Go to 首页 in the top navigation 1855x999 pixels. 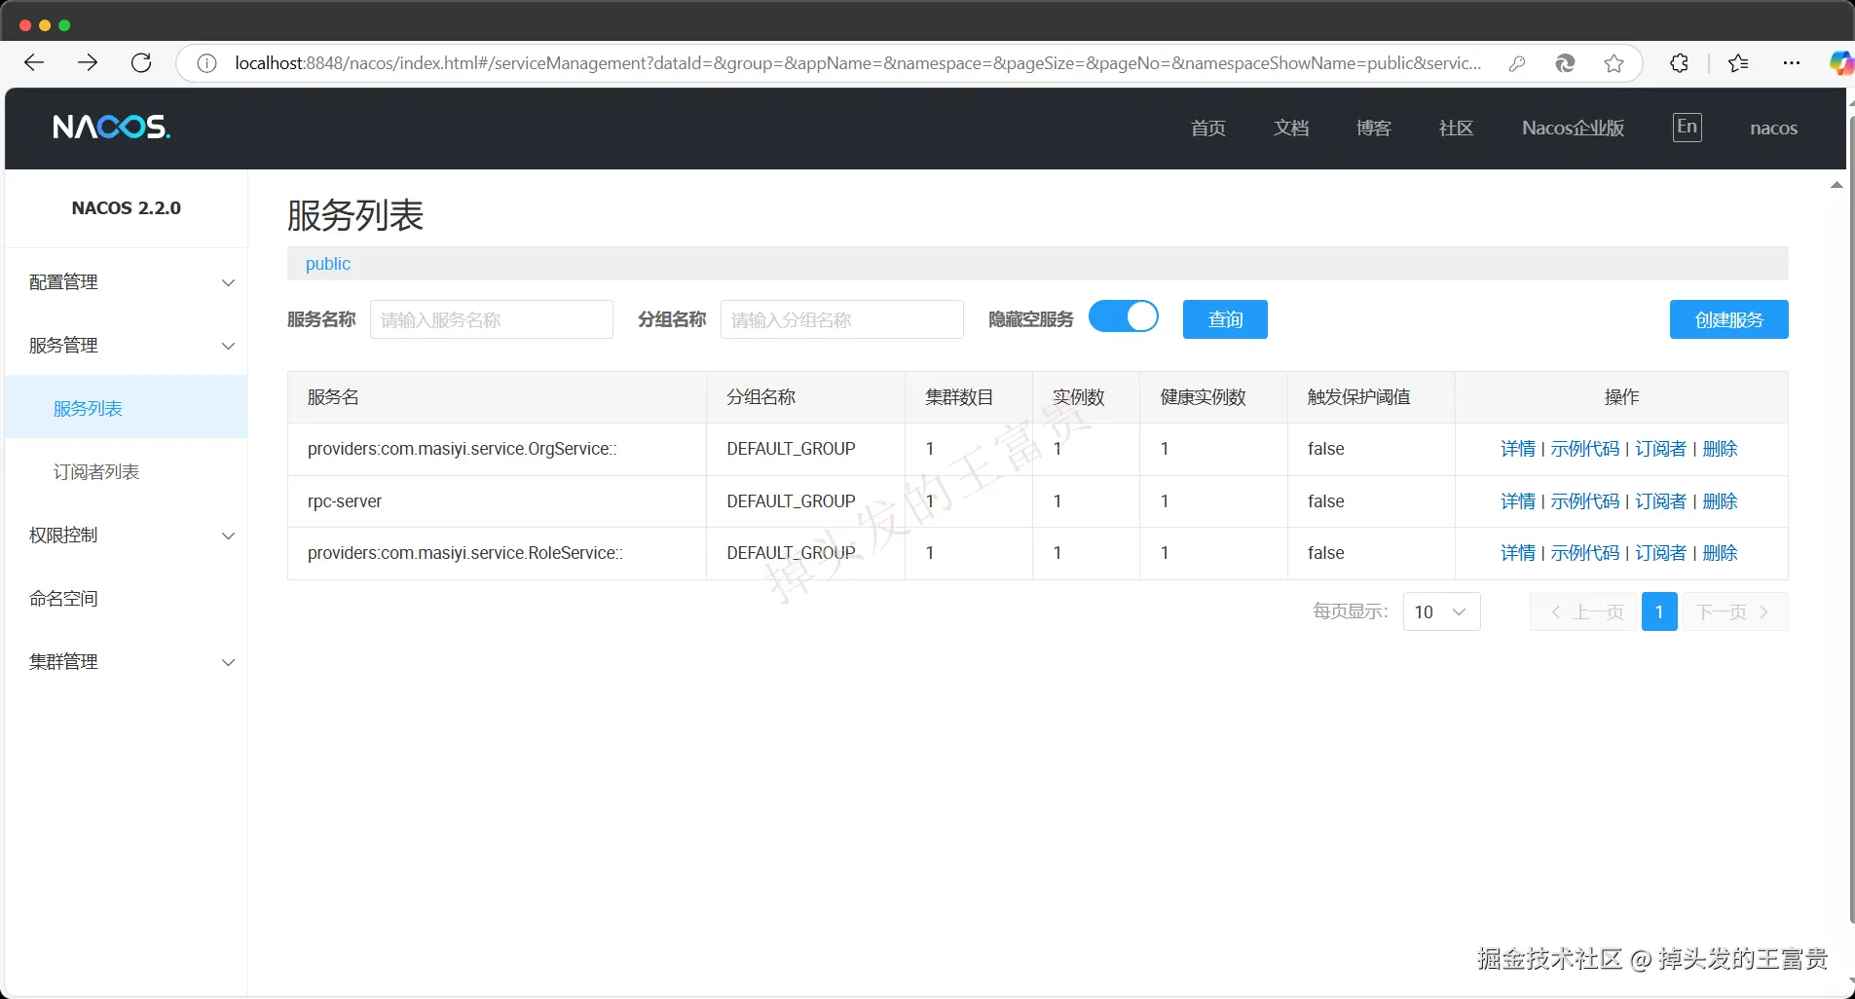pyautogui.click(x=1208, y=129)
